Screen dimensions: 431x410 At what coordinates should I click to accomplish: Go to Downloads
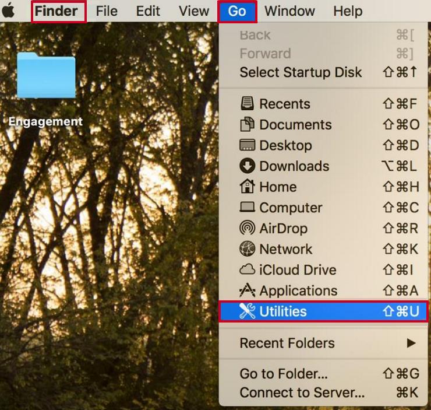pos(323,166)
